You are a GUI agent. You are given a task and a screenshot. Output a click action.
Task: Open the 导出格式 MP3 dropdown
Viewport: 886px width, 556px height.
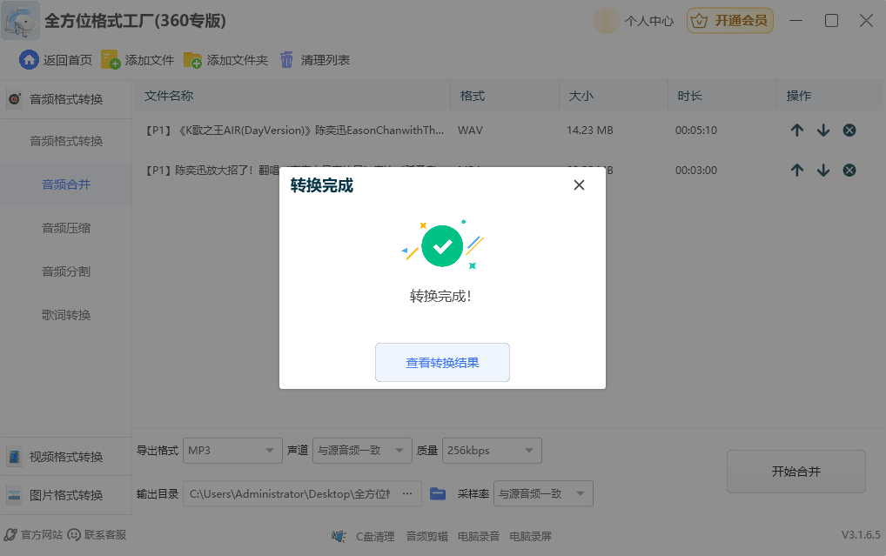[x=232, y=450]
